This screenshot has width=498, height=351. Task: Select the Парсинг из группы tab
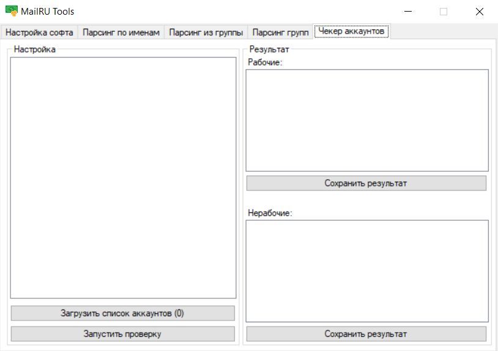(206, 32)
